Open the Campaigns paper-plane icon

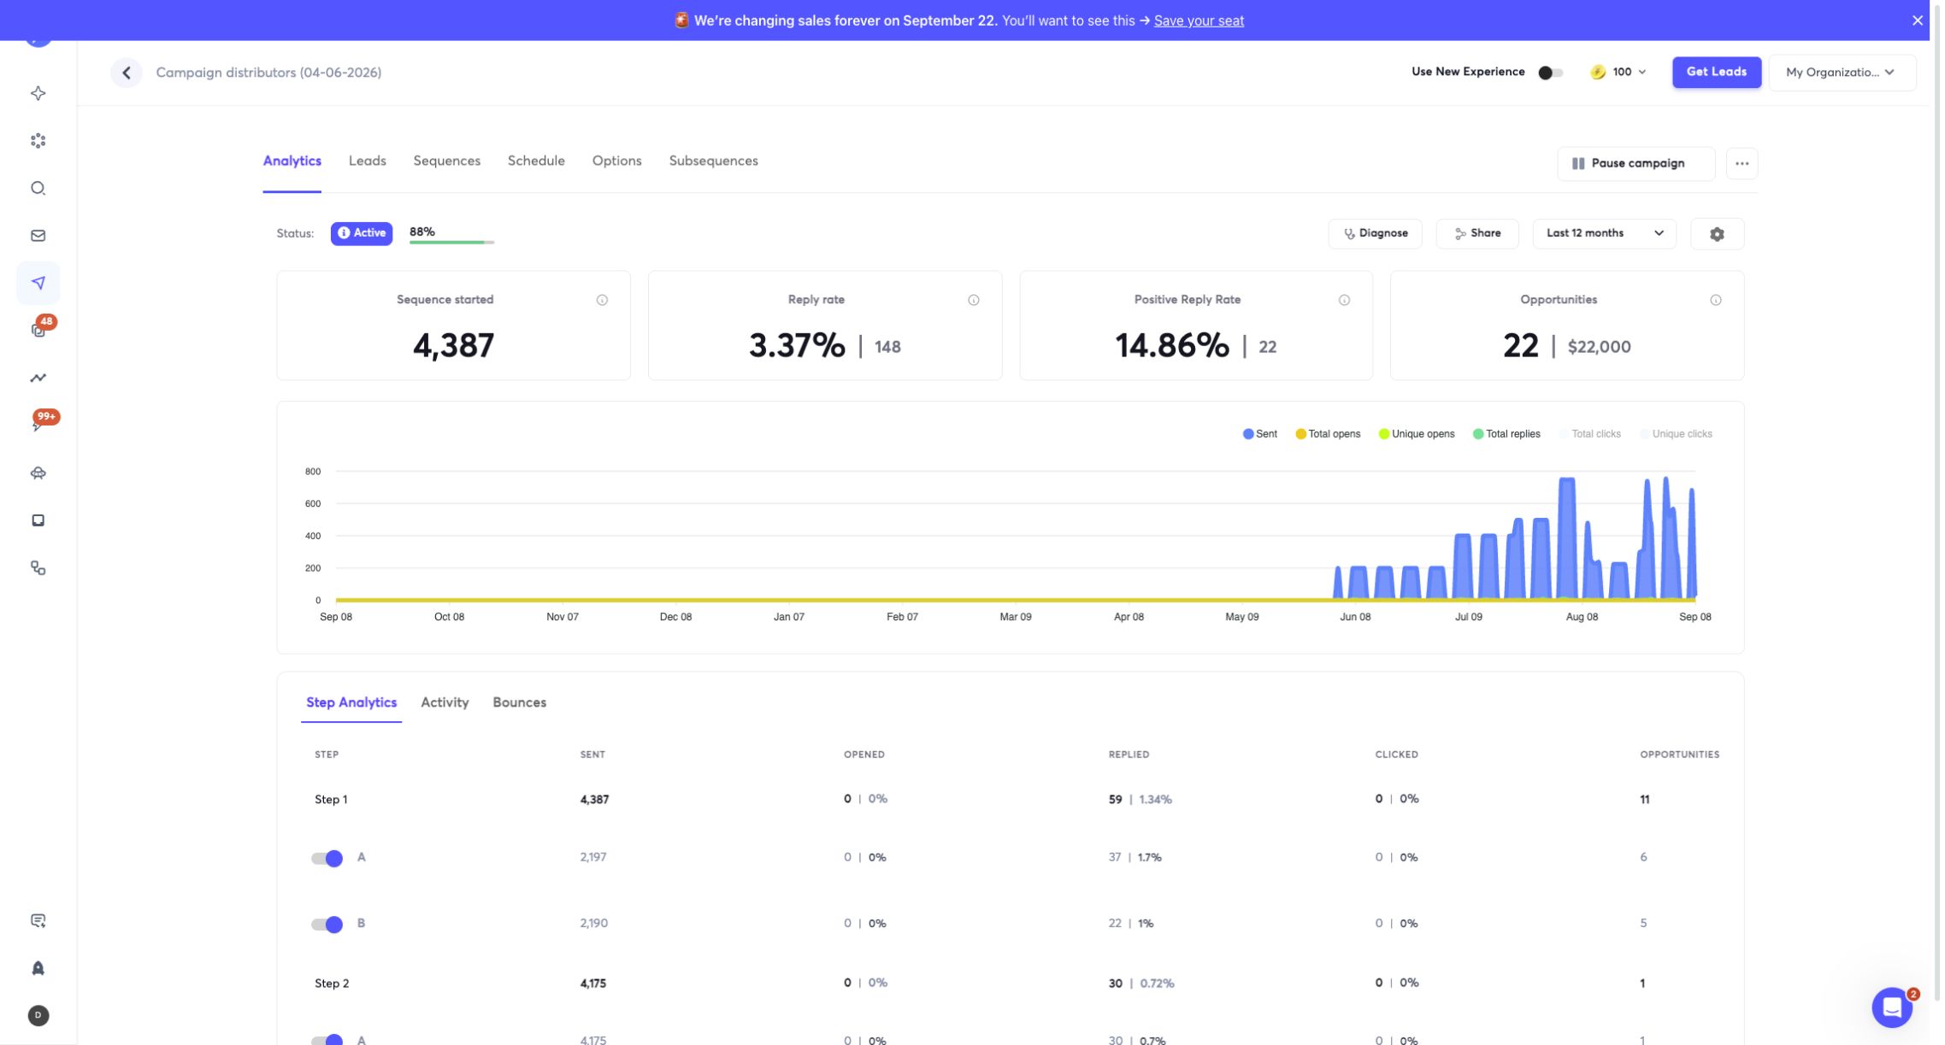point(38,283)
